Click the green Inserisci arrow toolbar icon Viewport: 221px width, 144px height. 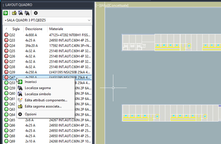tap(6, 13)
